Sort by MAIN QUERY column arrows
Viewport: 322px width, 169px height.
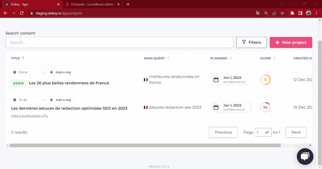tap(168, 58)
